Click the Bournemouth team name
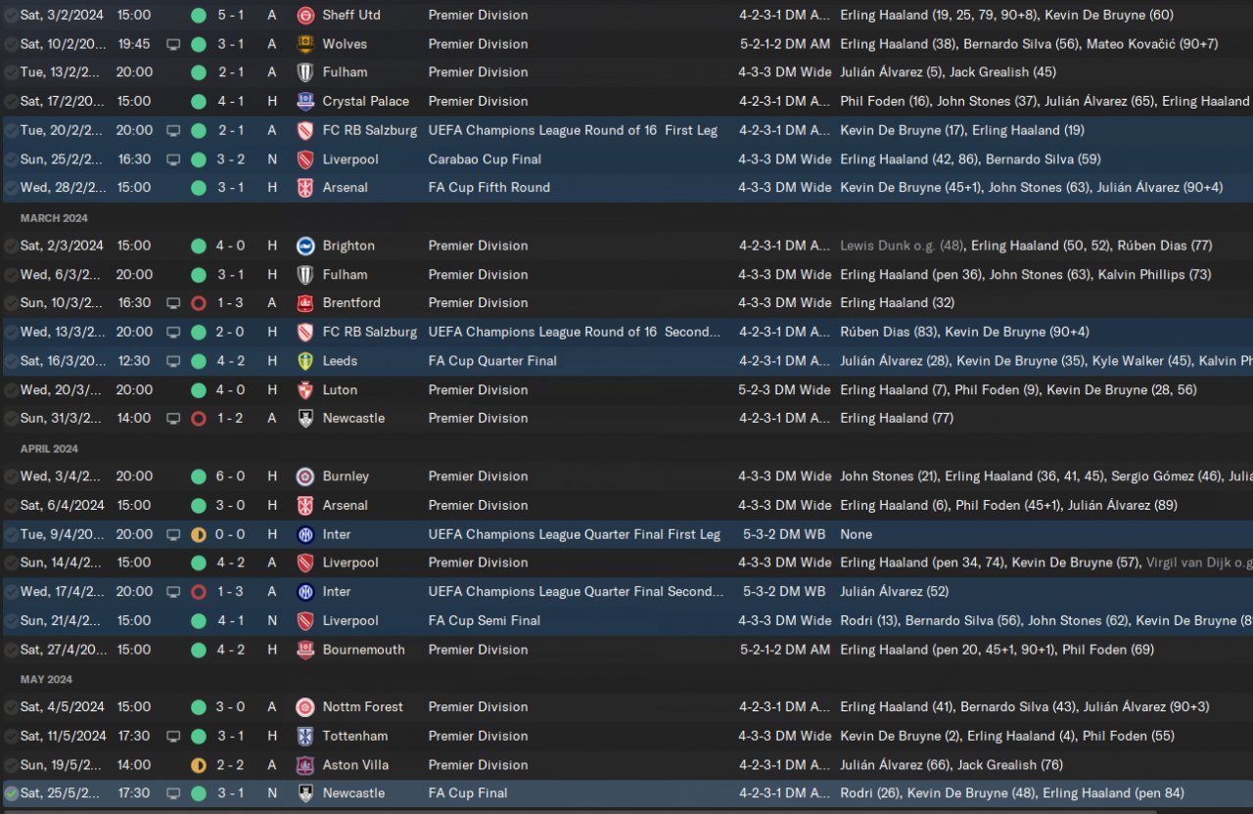1253x814 pixels. [x=364, y=650]
